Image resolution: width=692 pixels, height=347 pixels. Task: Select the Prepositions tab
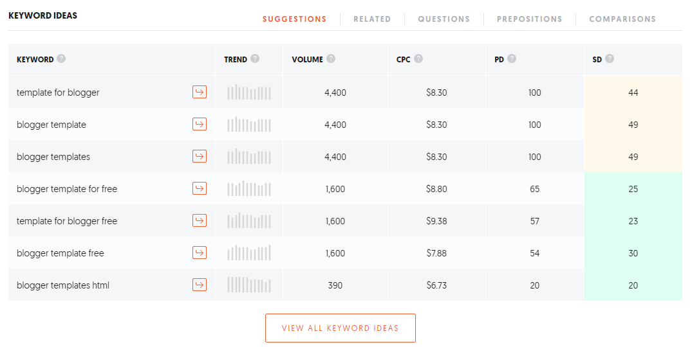click(x=530, y=19)
